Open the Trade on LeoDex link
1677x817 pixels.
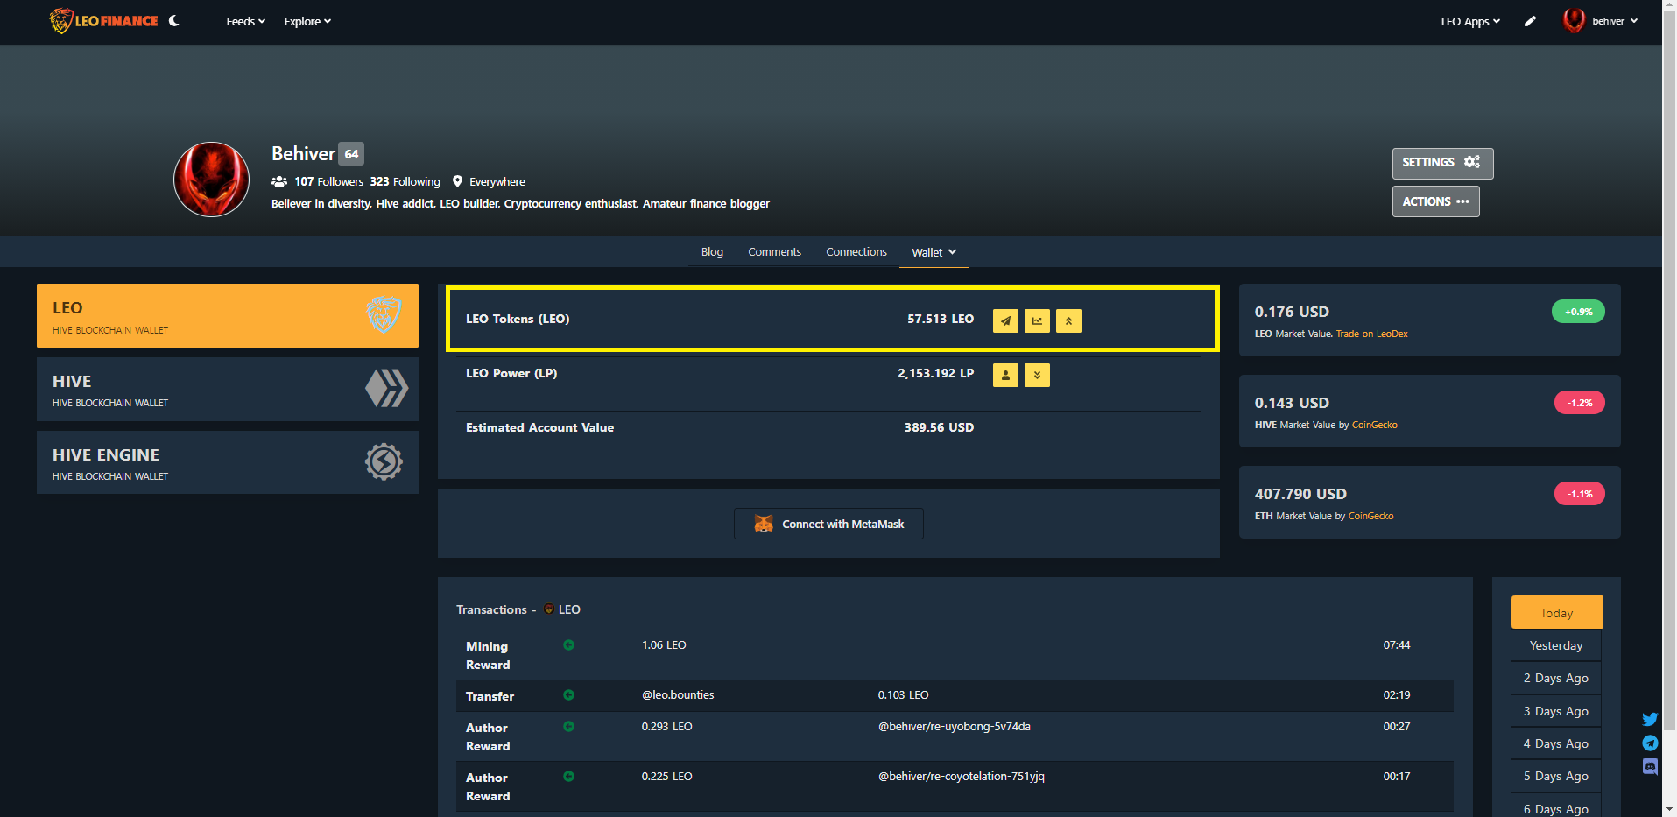click(1372, 334)
